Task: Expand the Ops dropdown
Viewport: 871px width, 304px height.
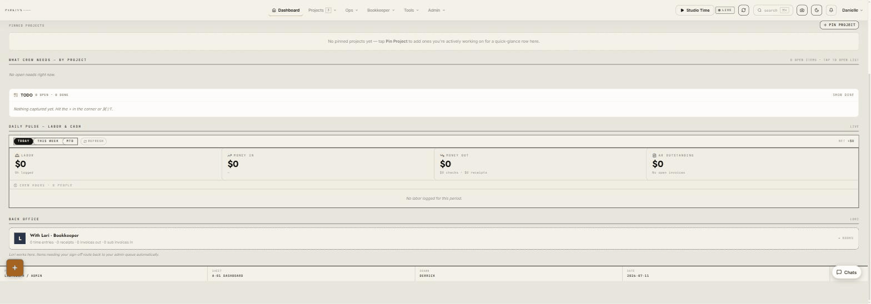Action: click(x=351, y=10)
